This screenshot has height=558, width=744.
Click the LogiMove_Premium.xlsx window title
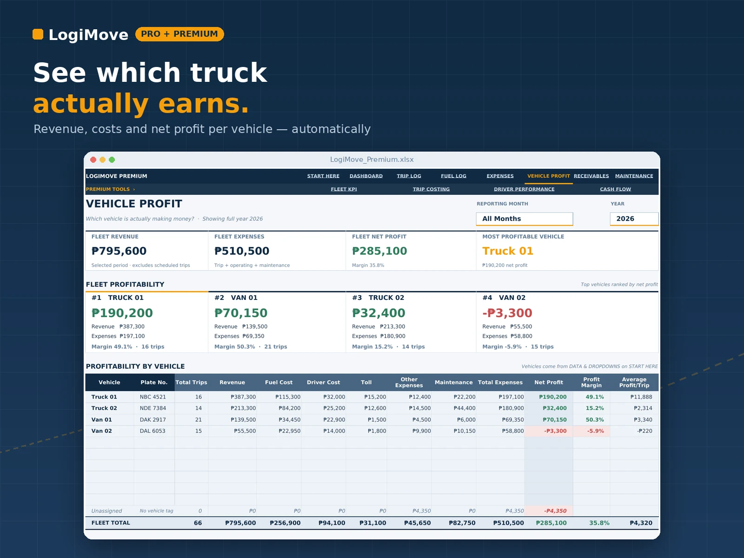coord(372,159)
